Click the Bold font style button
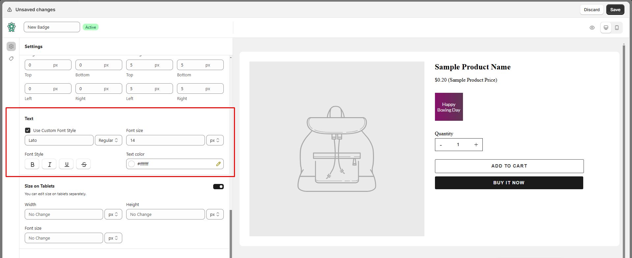 pos(32,164)
